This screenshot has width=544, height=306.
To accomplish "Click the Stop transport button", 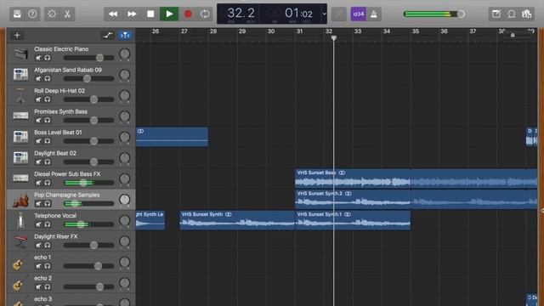I will coord(150,14).
